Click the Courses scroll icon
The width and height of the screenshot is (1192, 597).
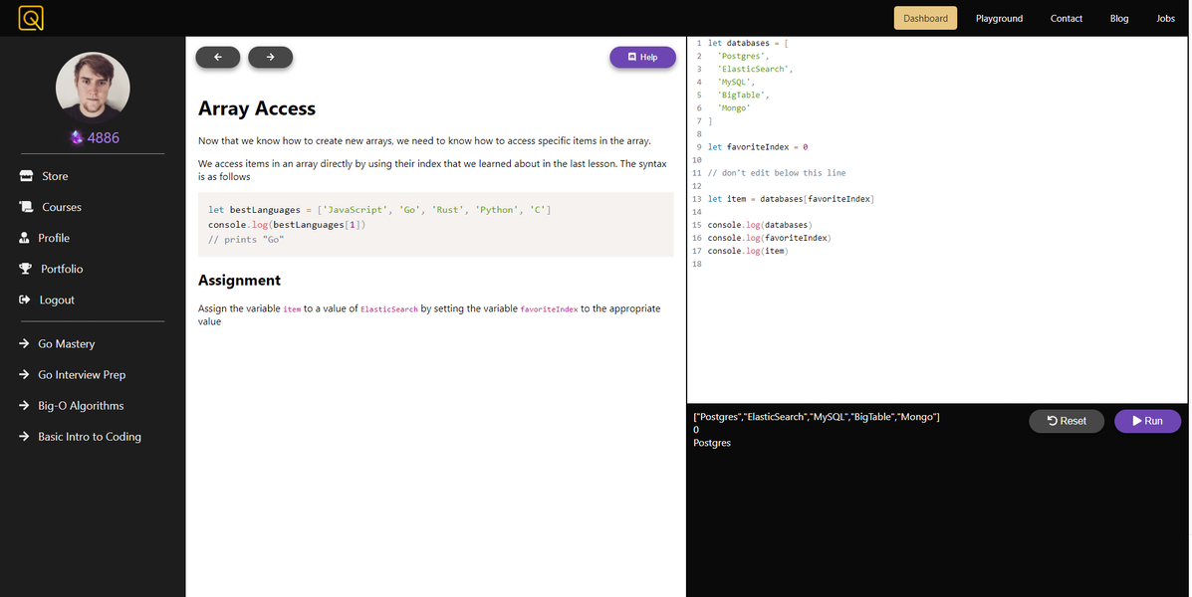click(26, 207)
